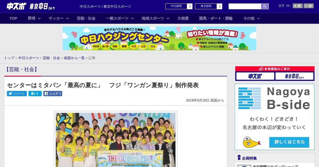Click the 新聞購読のご案内 header
The image size is (319, 167).
[x=275, y=69]
